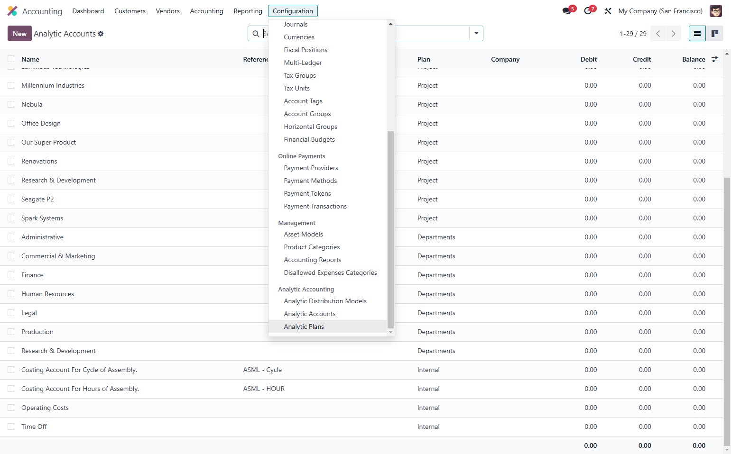This screenshot has height=454, width=731.
Task: Switch to kanban view
Action: (715, 34)
